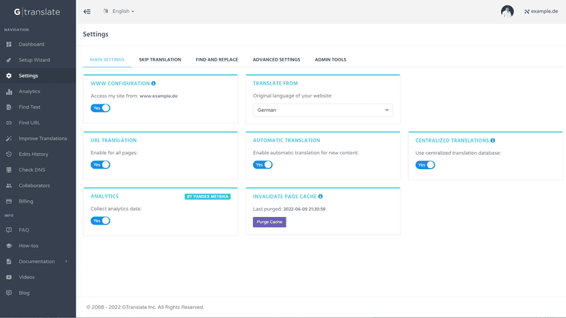566x318 pixels.
Task: Switch to the Skip Translation tab
Action: 160,59
